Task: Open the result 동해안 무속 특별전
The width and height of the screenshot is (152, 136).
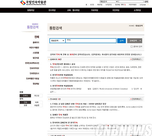Action: click(59, 115)
